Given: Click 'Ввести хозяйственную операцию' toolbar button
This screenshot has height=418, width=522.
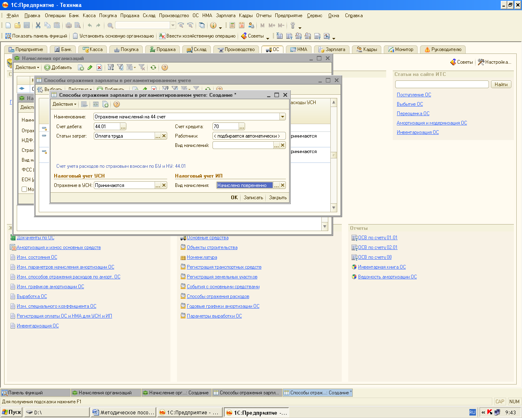Looking at the screenshot, I should tap(197, 36).
